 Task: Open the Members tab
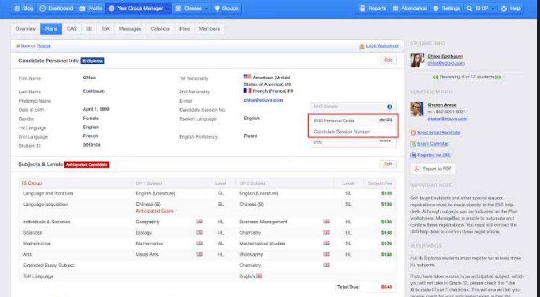[209, 28]
